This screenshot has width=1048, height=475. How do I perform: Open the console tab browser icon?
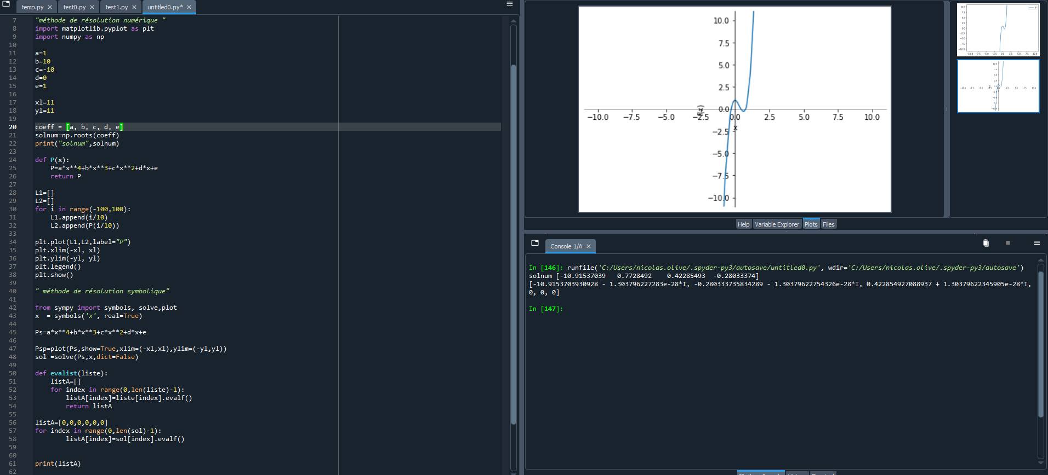coord(535,243)
